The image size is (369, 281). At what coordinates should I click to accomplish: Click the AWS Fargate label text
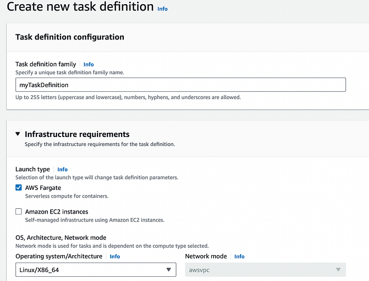point(43,188)
